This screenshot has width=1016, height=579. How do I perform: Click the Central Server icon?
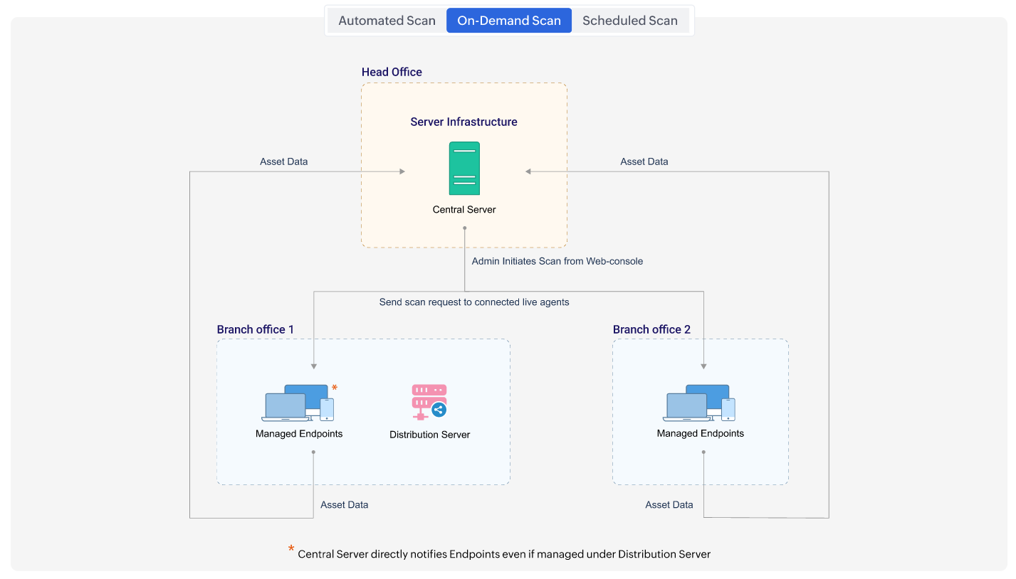coord(464,169)
